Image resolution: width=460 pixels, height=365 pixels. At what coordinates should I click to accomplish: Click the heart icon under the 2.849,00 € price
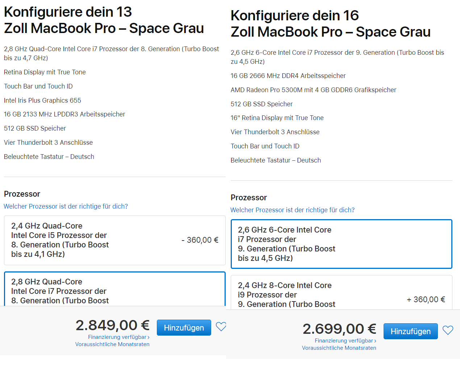[221, 327]
